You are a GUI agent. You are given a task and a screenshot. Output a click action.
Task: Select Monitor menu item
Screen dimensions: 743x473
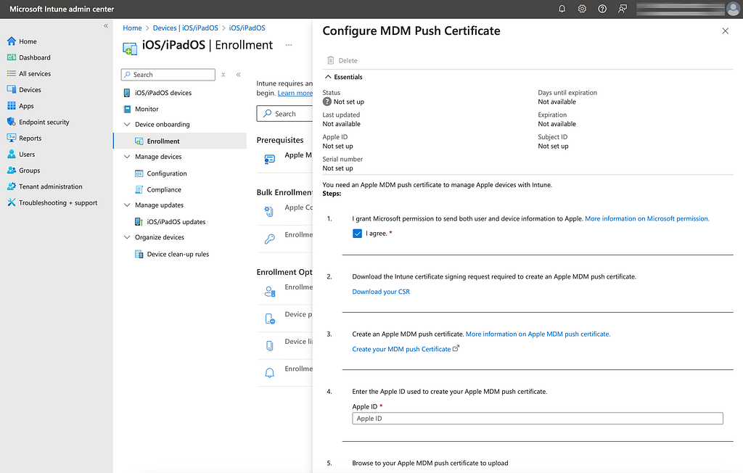pos(147,109)
